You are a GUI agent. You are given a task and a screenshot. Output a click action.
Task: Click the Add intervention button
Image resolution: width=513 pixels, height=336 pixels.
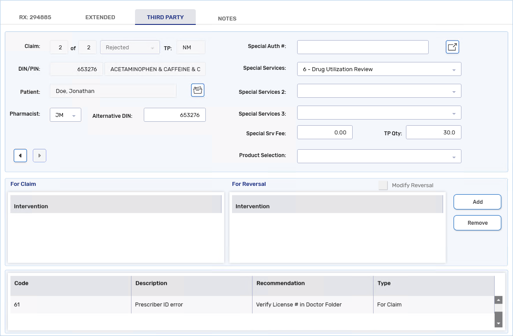tap(477, 202)
